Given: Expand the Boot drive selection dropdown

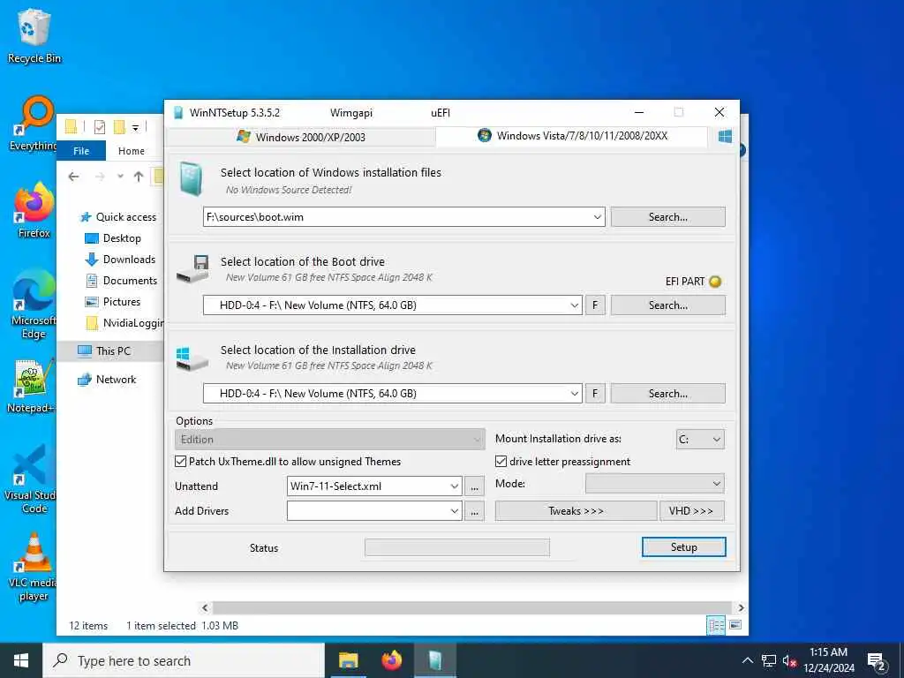Looking at the screenshot, I should coord(574,305).
